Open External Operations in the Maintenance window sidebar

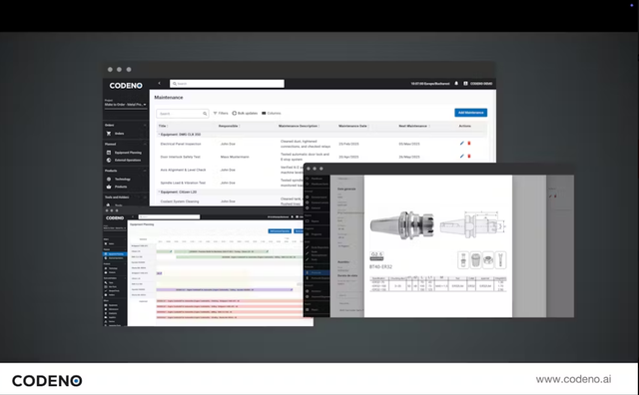124,160
